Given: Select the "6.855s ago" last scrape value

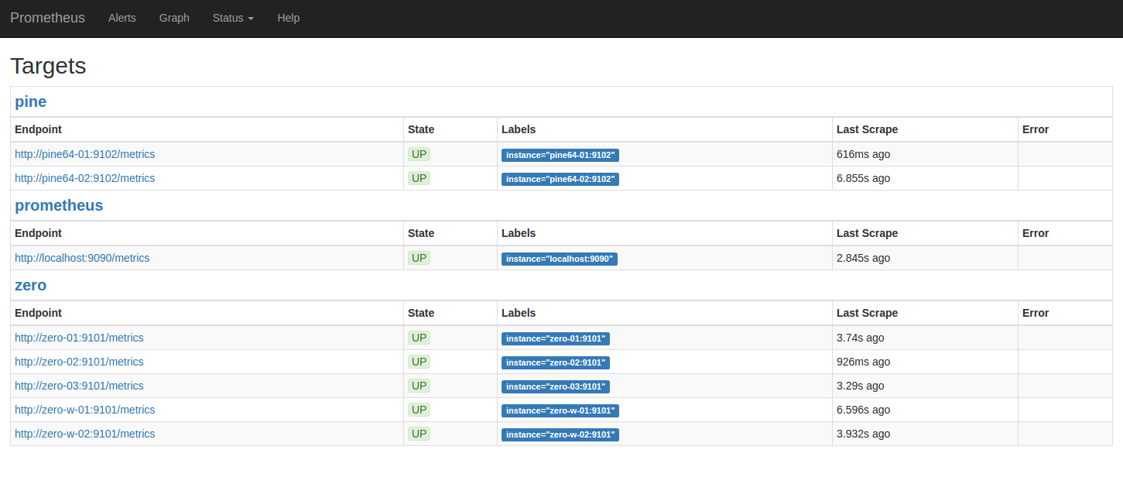Looking at the screenshot, I should pos(863,178).
